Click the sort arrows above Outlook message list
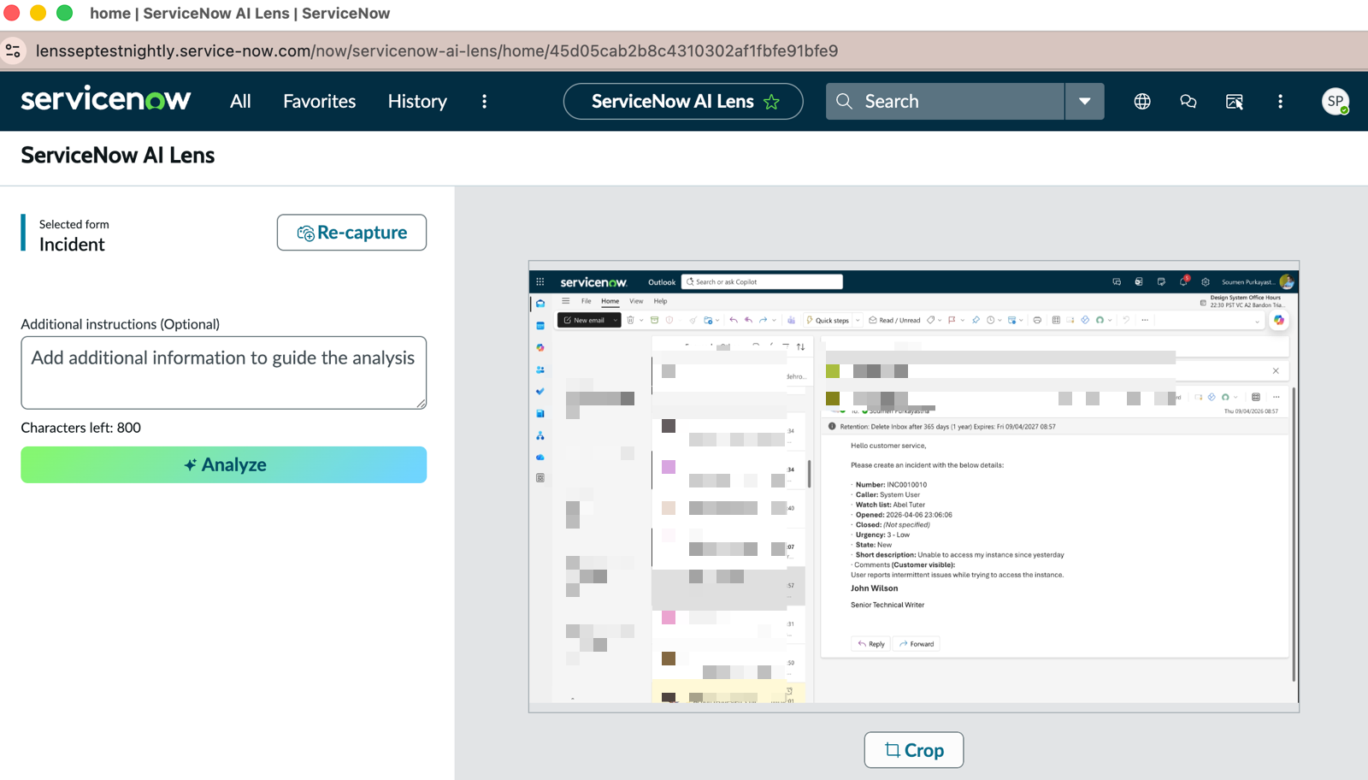 (800, 346)
